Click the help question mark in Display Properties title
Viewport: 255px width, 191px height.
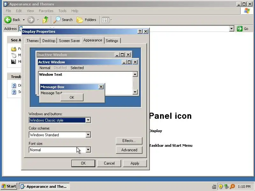[140, 32]
